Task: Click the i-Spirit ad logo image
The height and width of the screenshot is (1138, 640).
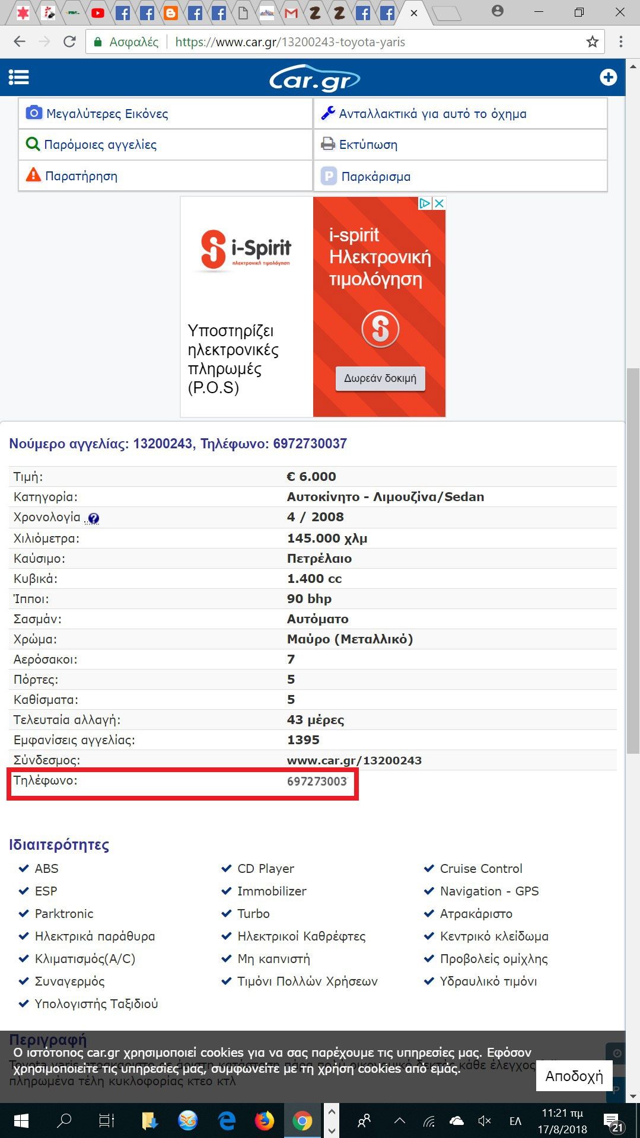Action: (x=246, y=250)
